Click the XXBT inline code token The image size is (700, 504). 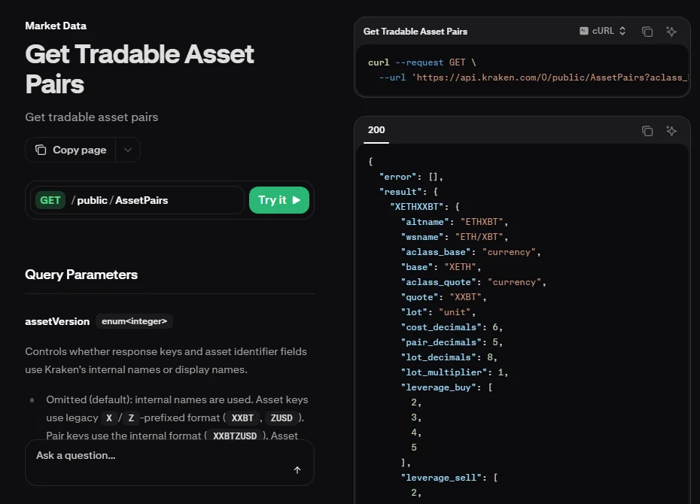(242, 418)
